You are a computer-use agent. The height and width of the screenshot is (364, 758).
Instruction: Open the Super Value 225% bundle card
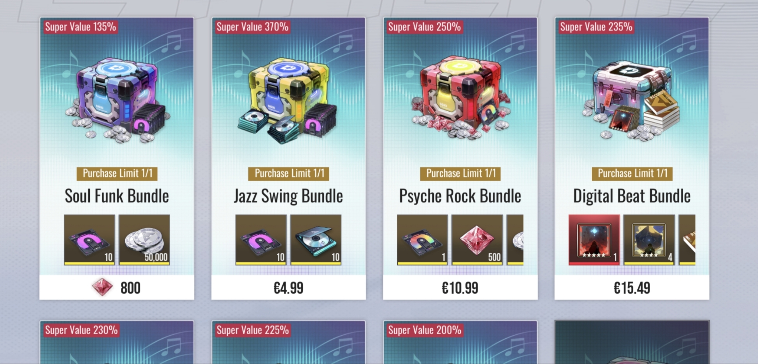click(x=288, y=342)
